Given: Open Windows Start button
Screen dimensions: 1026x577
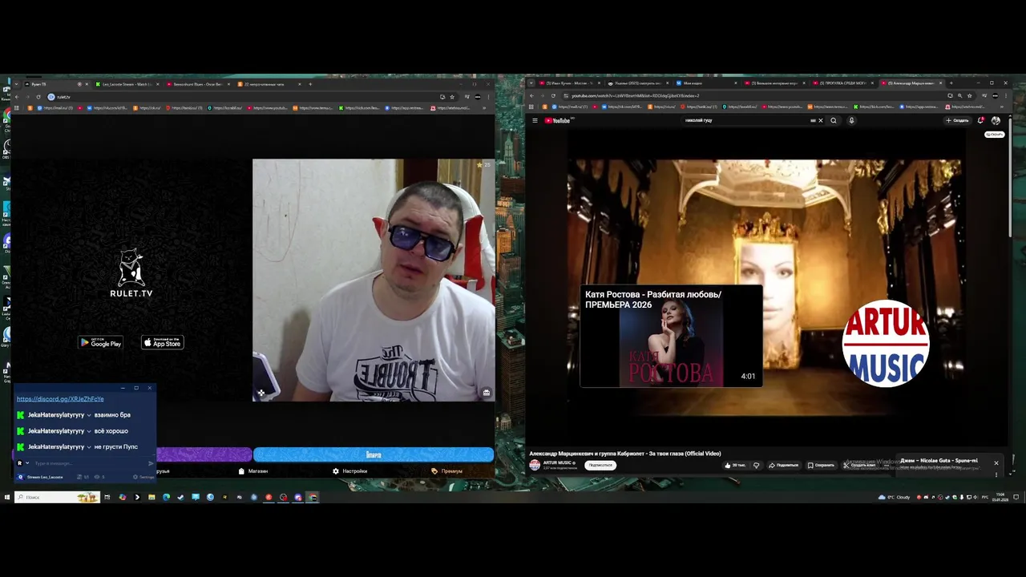Looking at the screenshot, I should pyautogui.click(x=6, y=497).
